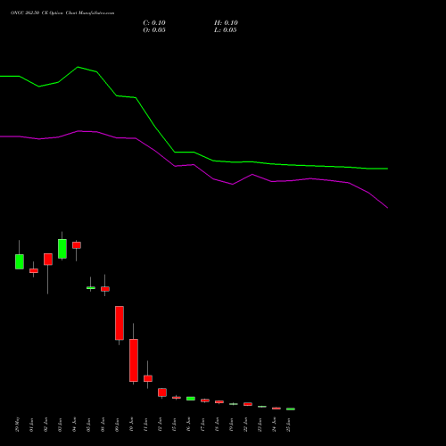Viewport: 446px width, 446px height.
Task: Select the green candlestick above 29 May
Action: (20, 261)
